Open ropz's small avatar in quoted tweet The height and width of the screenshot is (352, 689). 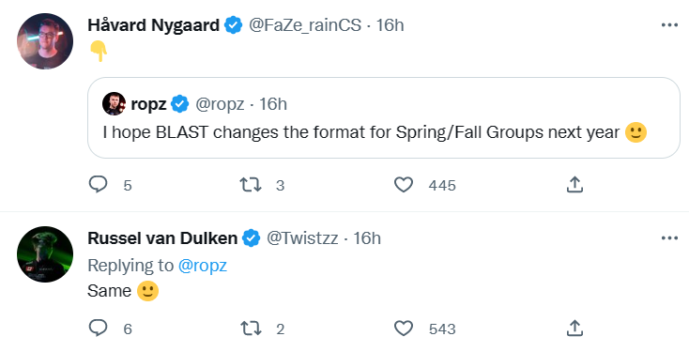pyautogui.click(x=114, y=104)
